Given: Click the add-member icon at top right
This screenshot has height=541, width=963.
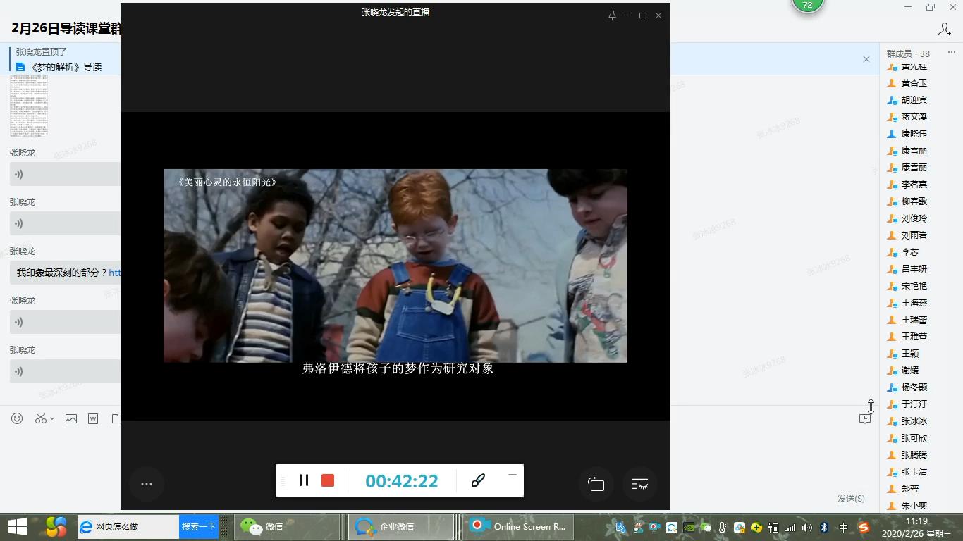Looking at the screenshot, I should coord(945,29).
